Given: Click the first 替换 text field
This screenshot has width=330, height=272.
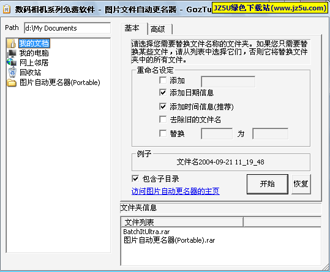Looking at the screenshot, I should point(217,134).
